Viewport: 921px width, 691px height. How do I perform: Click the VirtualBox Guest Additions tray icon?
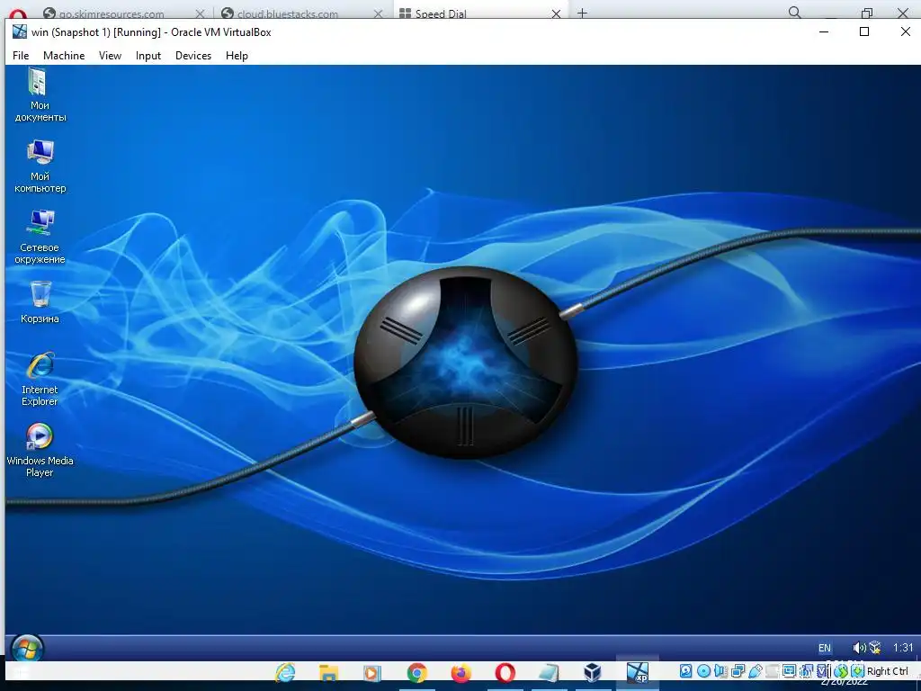(x=874, y=648)
